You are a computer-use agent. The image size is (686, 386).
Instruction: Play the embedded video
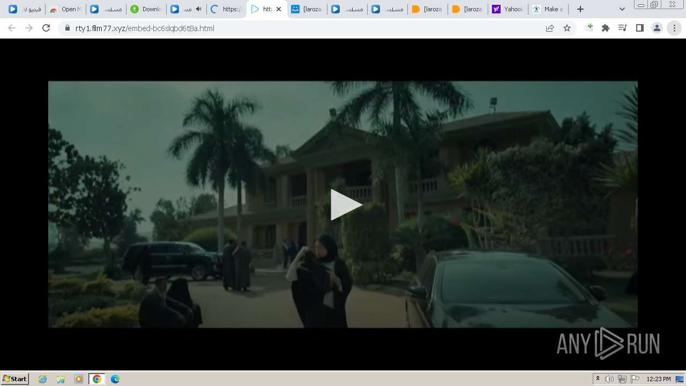coord(346,205)
